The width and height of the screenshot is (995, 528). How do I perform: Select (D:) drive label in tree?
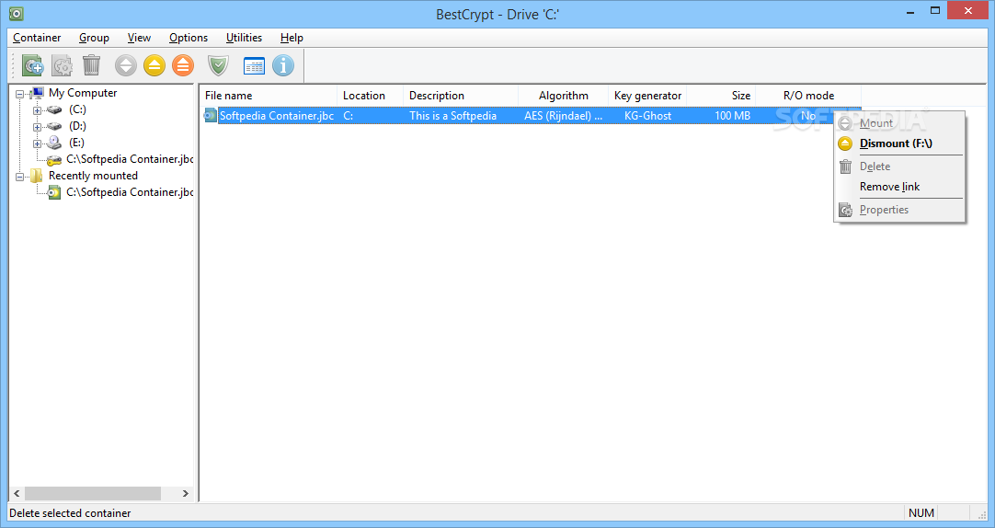[77, 126]
